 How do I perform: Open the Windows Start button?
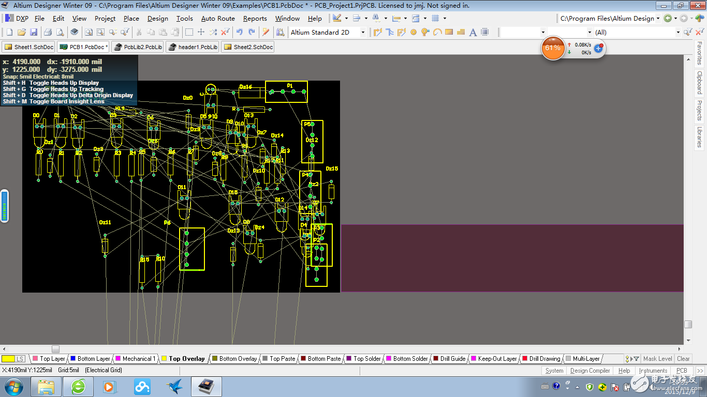[13, 386]
